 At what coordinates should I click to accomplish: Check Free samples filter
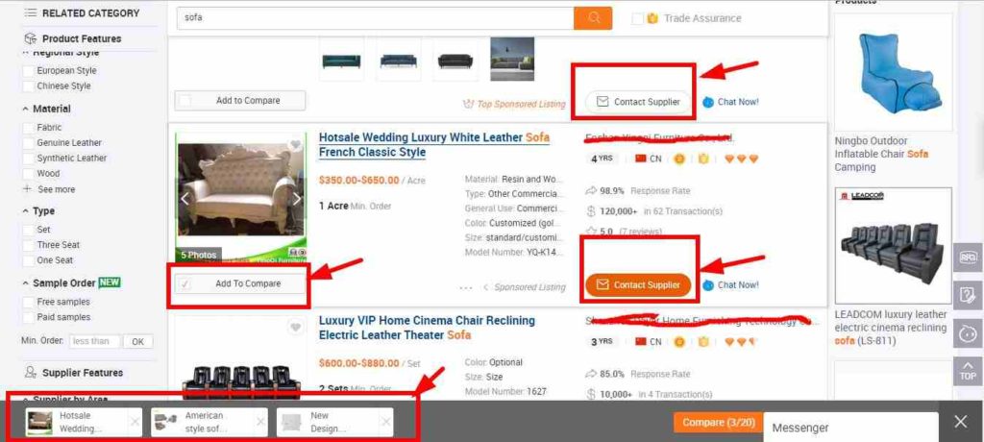(28, 302)
